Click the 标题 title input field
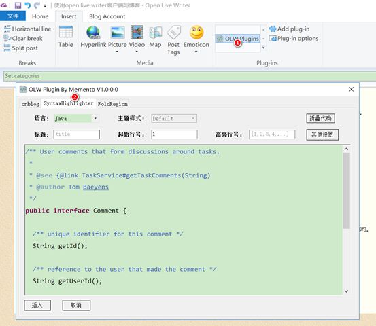 coord(77,134)
